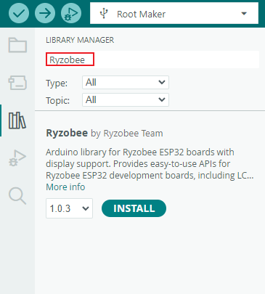Expand the Type filter dropdown
Screen dimensions: 265x294
pos(126,83)
